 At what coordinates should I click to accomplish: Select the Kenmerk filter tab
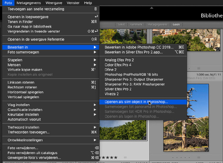tap(136, 25)
